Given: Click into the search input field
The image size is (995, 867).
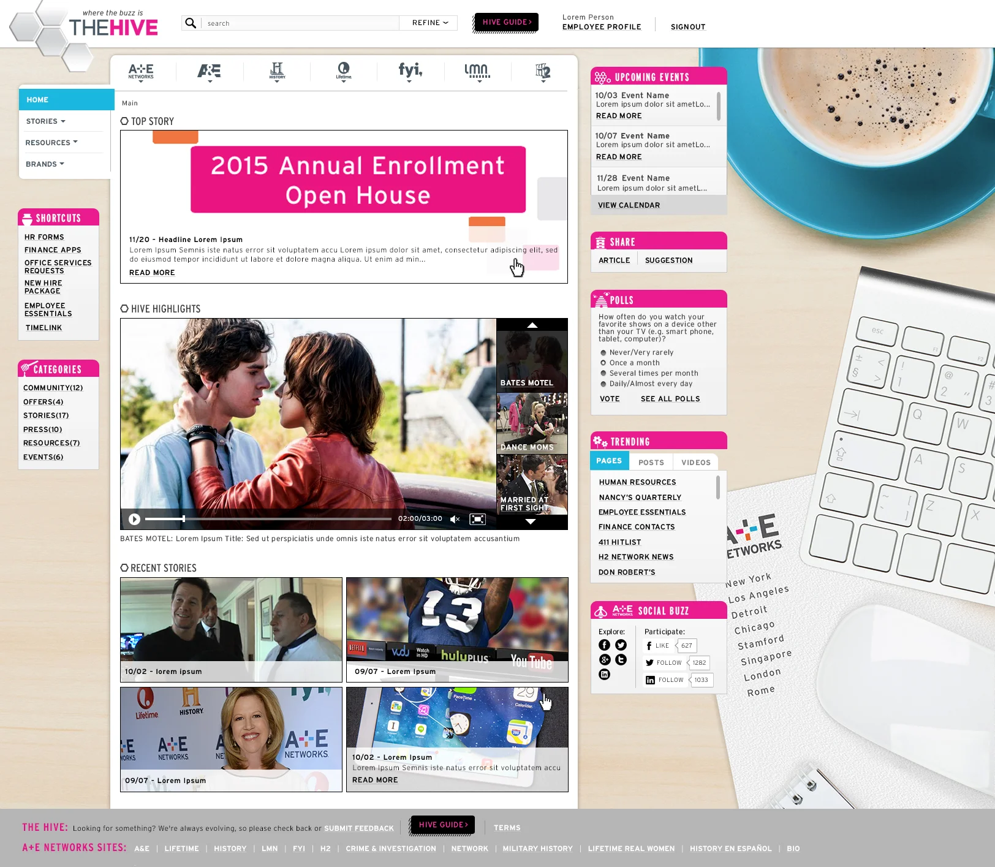Looking at the screenshot, I should click(301, 23).
